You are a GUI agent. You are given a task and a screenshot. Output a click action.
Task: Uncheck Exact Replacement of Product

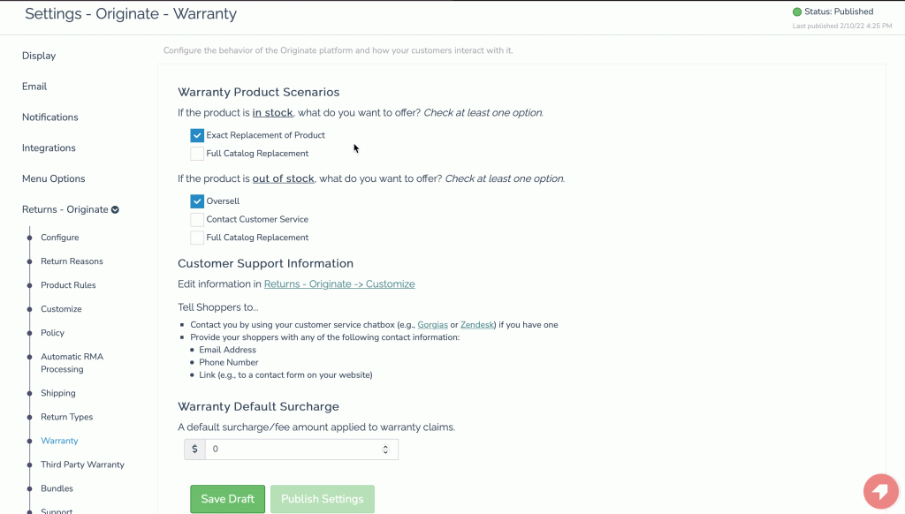197,135
